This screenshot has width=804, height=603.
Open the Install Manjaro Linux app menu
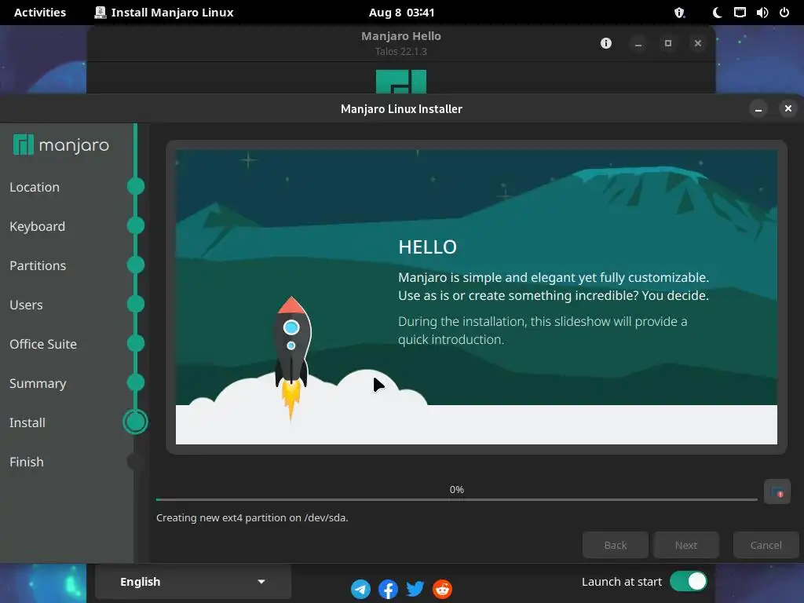(x=164, y=13)
